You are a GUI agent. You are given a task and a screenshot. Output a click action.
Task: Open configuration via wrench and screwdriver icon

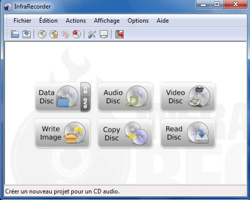(92, 34)
